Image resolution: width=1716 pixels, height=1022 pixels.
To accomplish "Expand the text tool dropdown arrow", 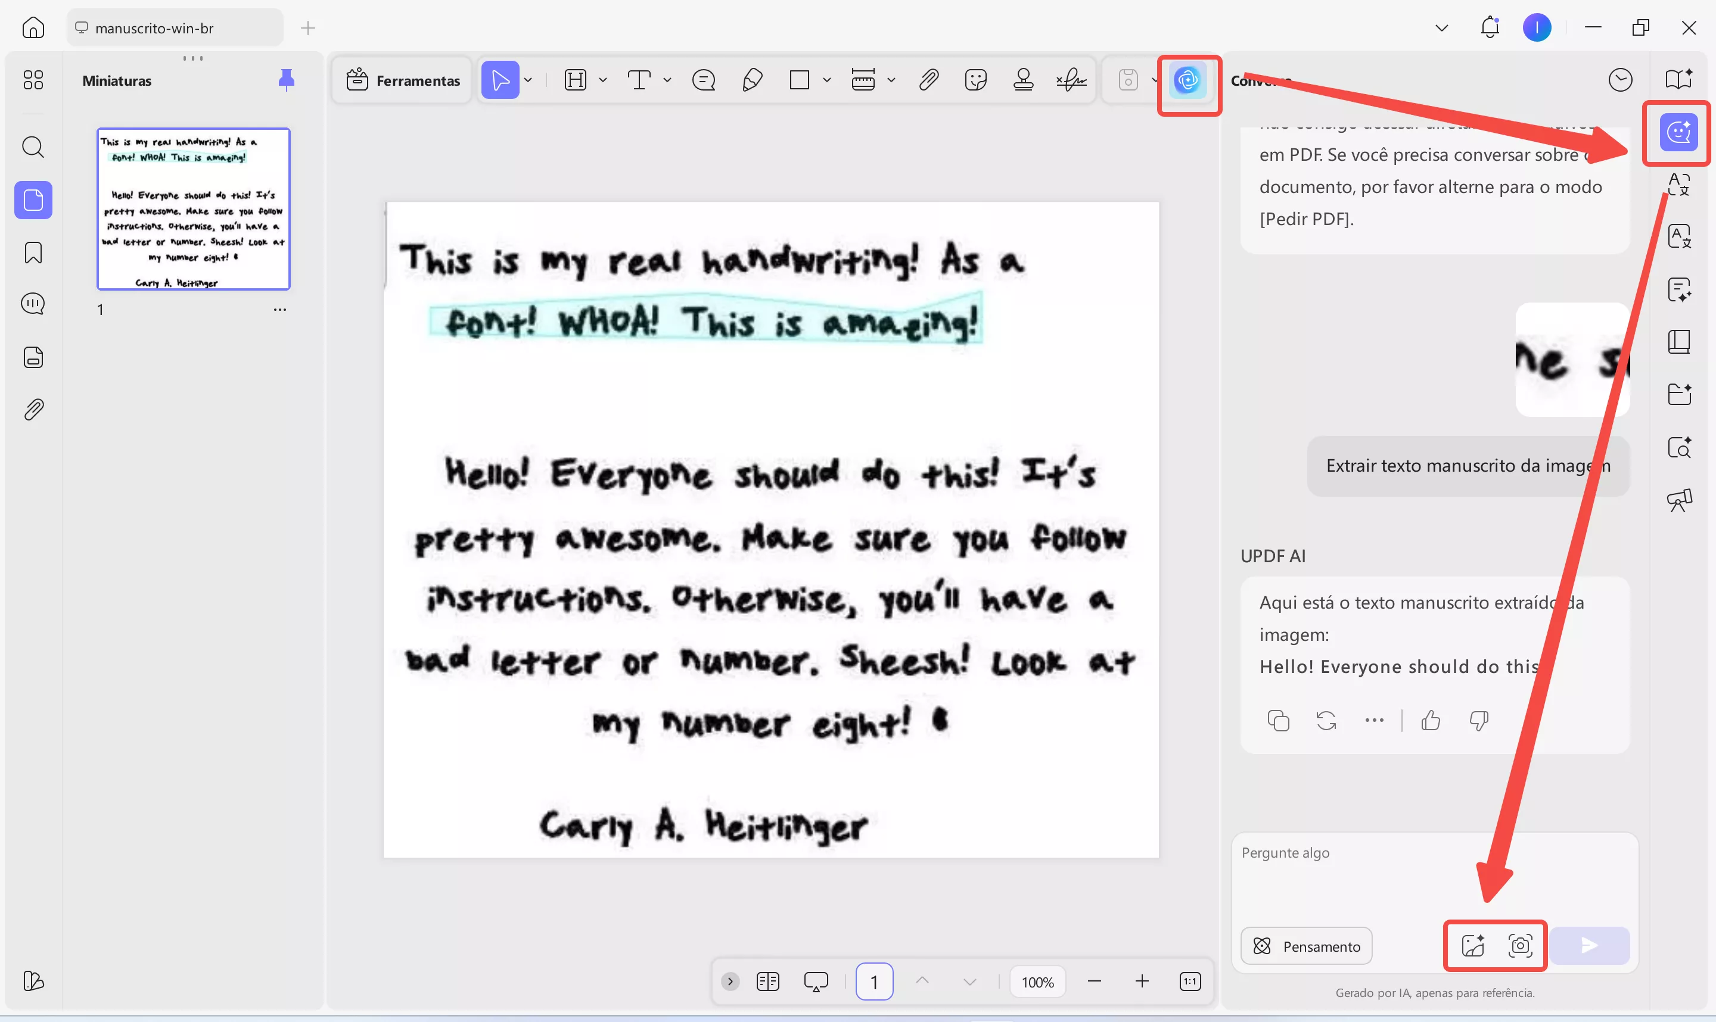I will click(x=667, y=80).
